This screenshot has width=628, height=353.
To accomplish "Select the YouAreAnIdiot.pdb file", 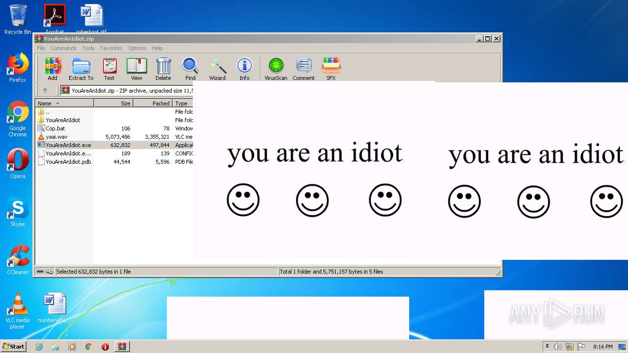I will point(114,162).
